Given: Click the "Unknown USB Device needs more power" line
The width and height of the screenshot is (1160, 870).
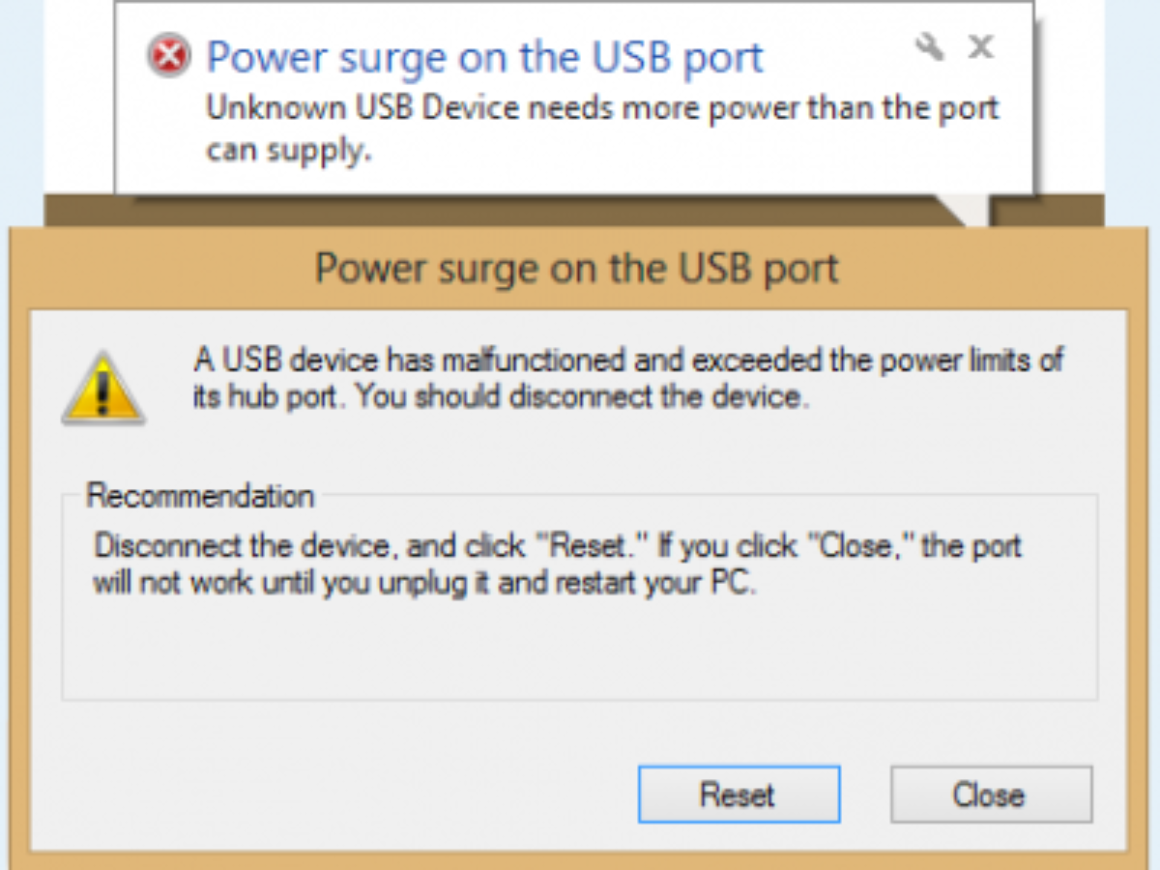Looking at the screenshot, I should 602,108.
